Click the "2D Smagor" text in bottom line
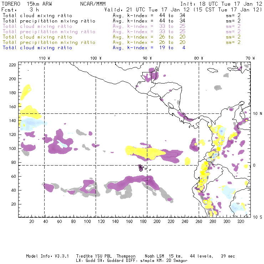Image resolution: width=264 pixels, height=264 pixels. (x=177, y=261)
